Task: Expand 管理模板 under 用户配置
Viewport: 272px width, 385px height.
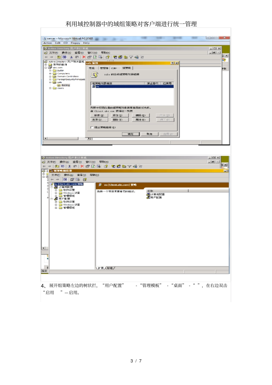Action: pos(56,208)
